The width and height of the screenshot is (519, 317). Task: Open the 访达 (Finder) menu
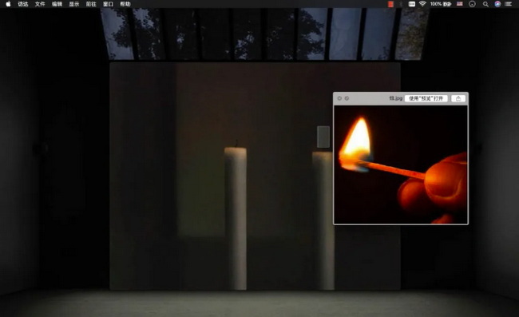click(23, 4)
